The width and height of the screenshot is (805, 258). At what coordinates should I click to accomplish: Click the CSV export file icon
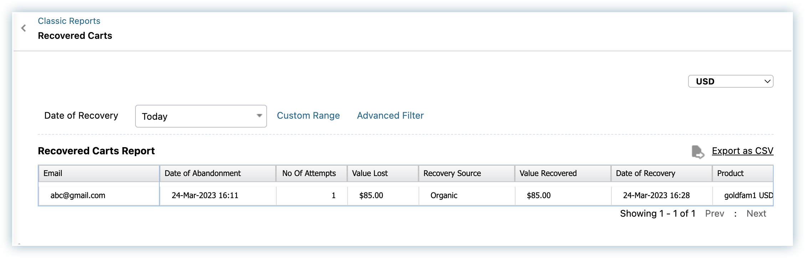tap(697, 151)
